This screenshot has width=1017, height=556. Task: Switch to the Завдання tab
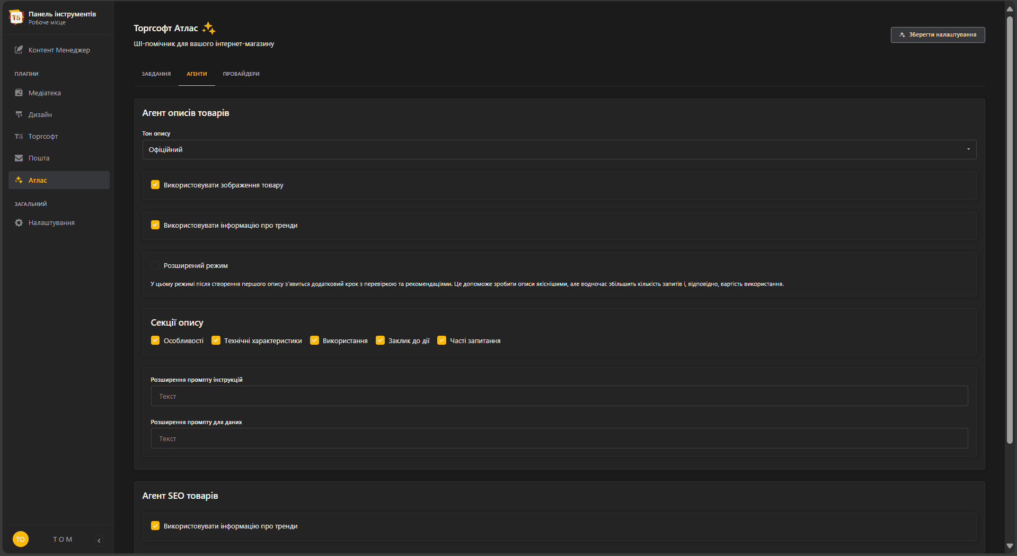156,74
